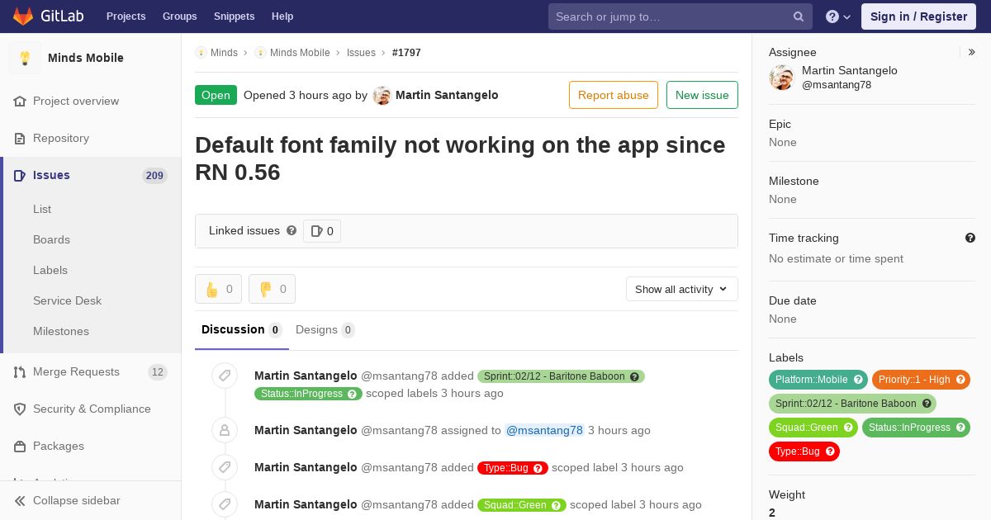The height and width of the screenshot is (520, 991).
Task: Click the Minds Mobile lightbulb project avatar
Action: (x=25, y=58)
